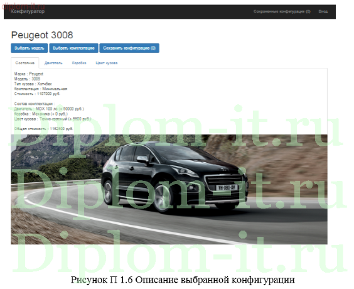
Task: Click the Вход login link
Action: (x=323, y=11)
